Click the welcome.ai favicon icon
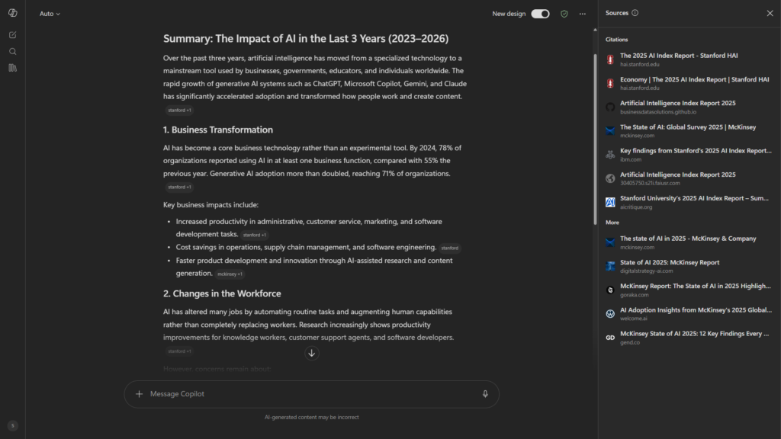The height and width of the screenshot is (439, 781). coord(610,313)
